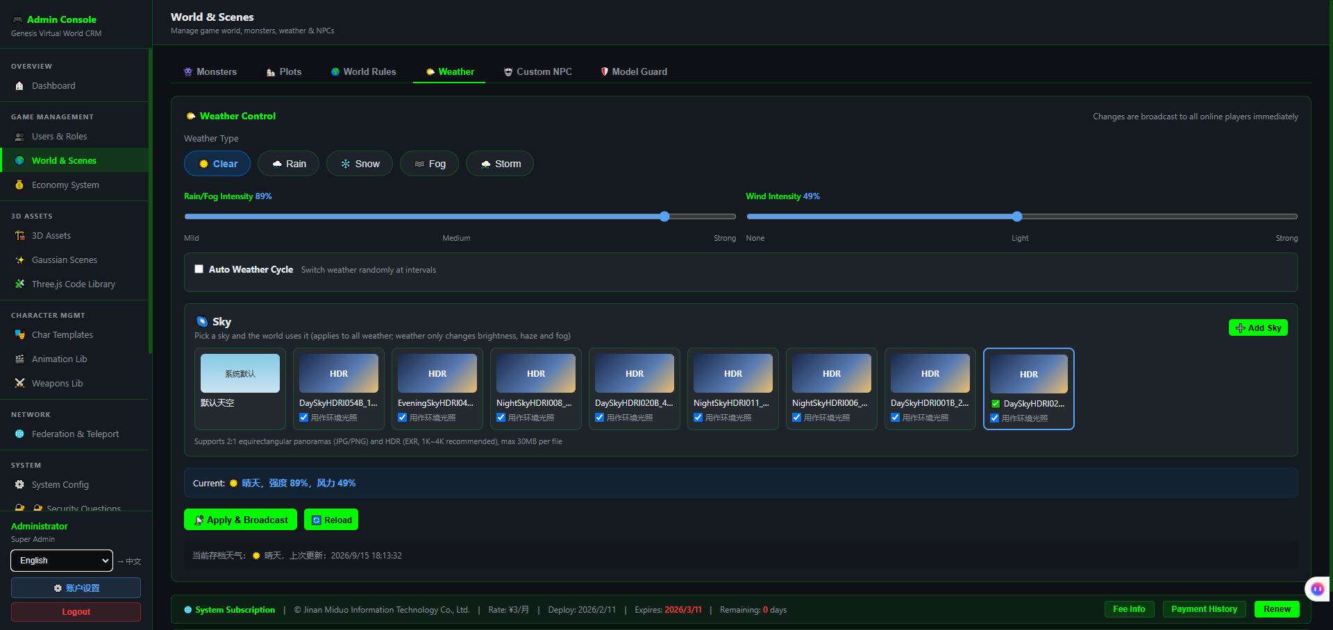
Task: Toggle ambient light checkbox under NightSkyHDRI008
Action: (x=501, y=418)
